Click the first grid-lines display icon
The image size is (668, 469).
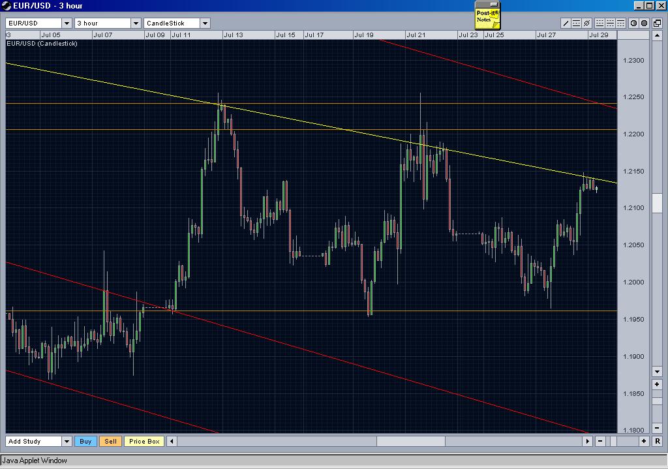pyautogui.click(x=600, y=23)
